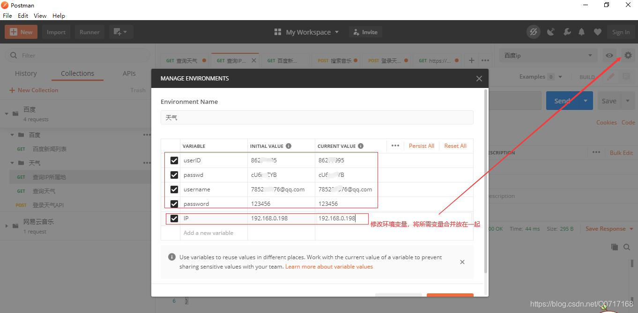Click Learn more about variable values link

(329, 267)
